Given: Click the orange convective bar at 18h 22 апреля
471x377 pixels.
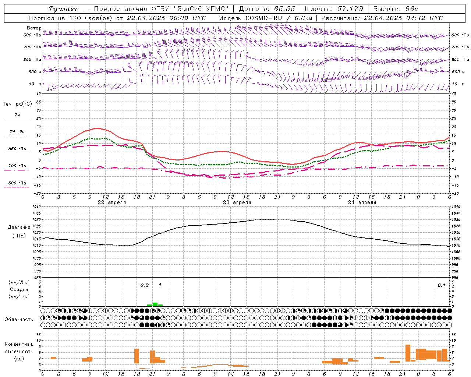Looking at the screenshot, I should pos(137,356).
